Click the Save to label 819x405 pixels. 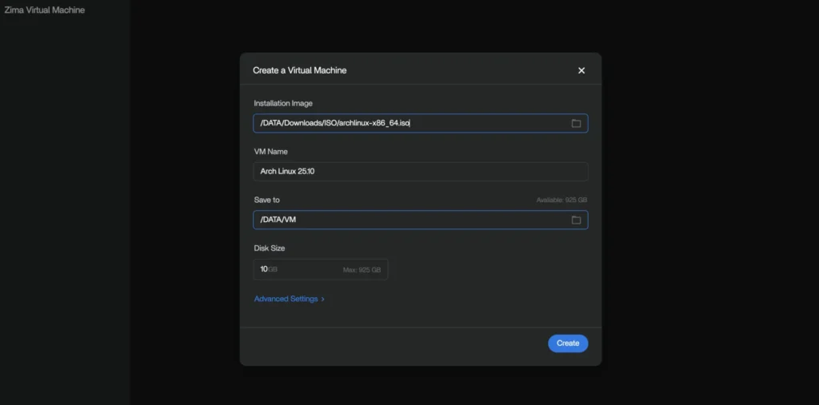(266, 200)
